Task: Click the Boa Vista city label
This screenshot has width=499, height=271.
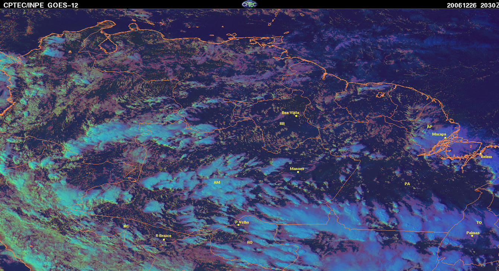Action: coord(290,112)
